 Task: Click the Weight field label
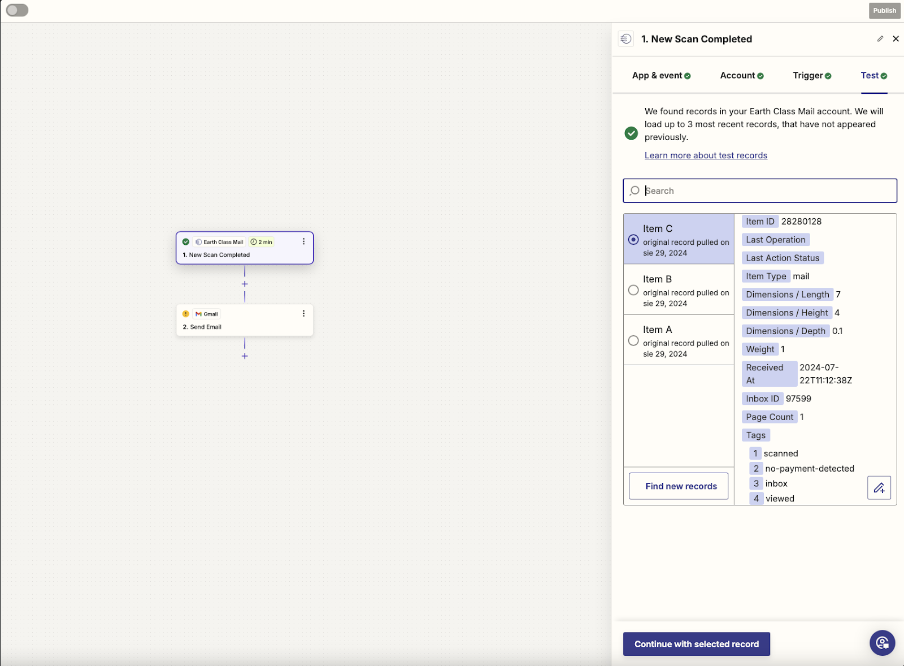pyautogui.click(x=760, y=349)
